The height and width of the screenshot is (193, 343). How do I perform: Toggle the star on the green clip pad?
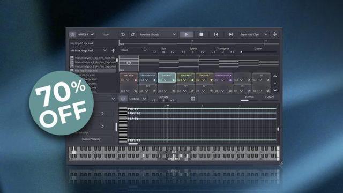point(192,80)
